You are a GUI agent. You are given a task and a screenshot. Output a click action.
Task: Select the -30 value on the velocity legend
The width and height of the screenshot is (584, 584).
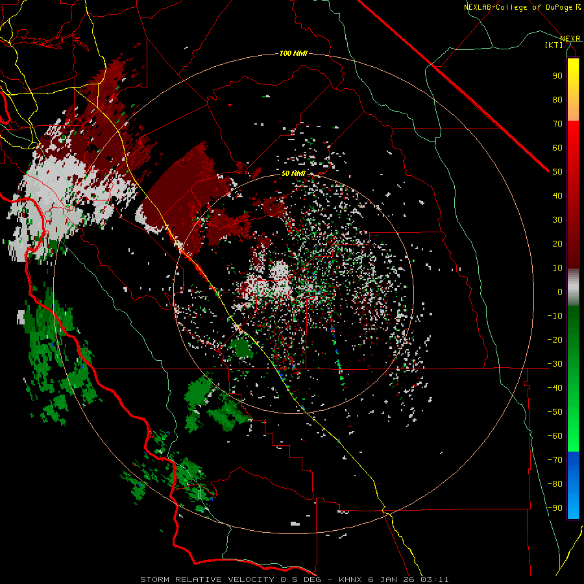[555, 364]
